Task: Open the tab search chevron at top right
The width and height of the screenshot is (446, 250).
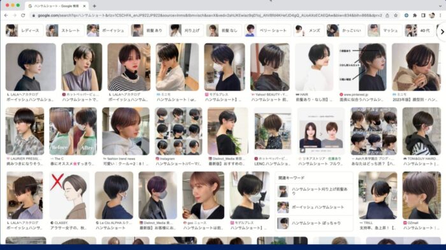Action: [440, 6]
